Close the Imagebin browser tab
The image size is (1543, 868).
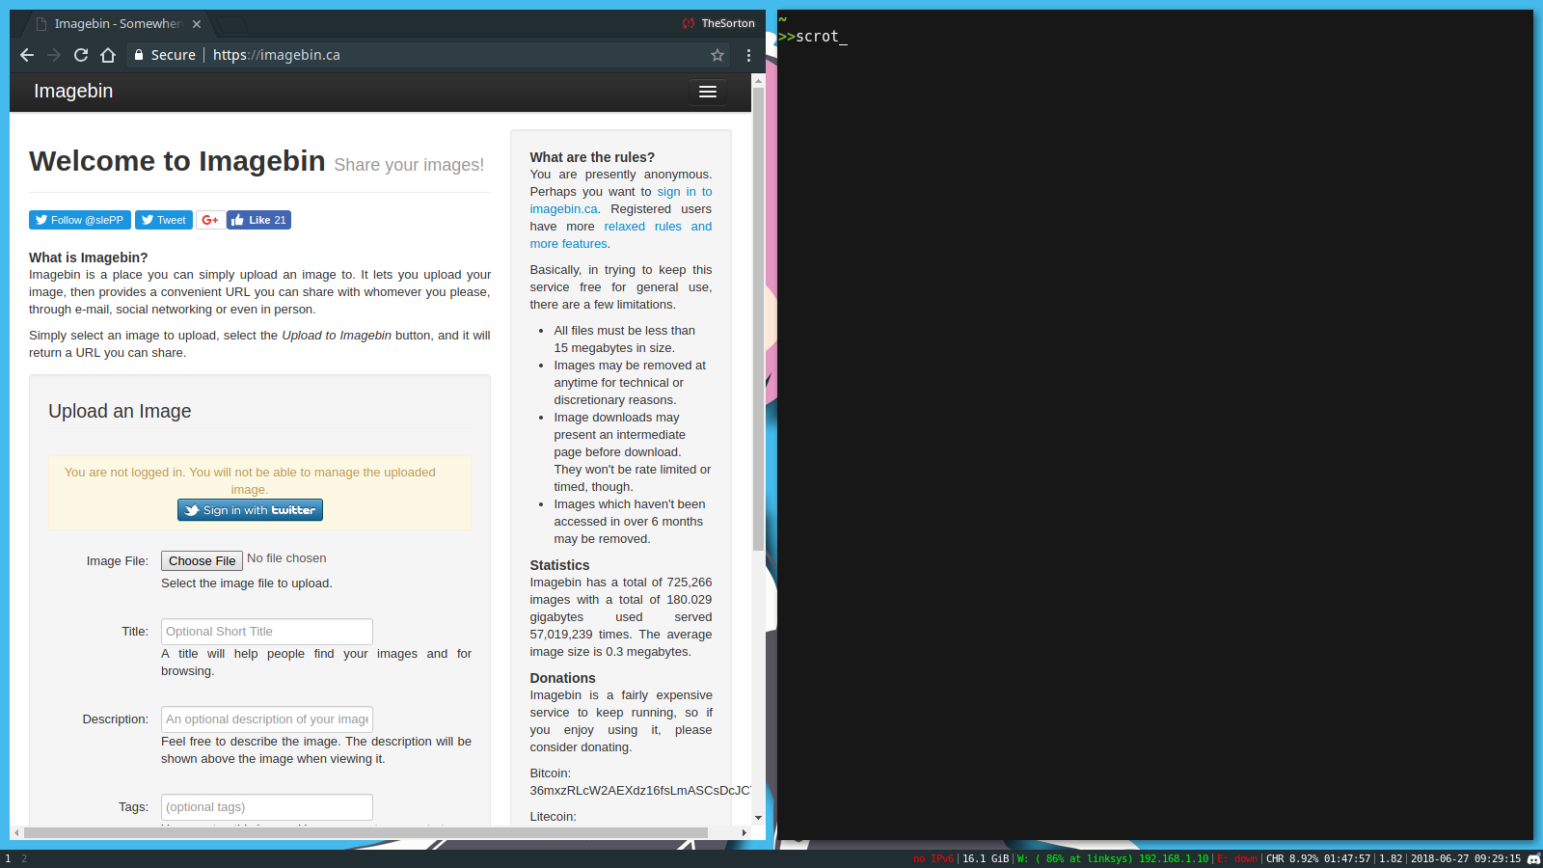point(197,24)
